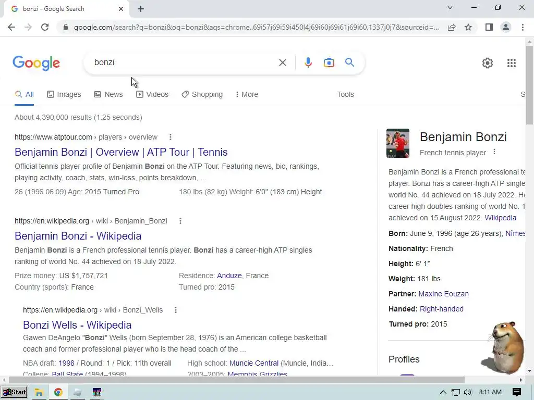Open the Chrome side panel
The width and height of the screenshot is (534, 400).
489,27
